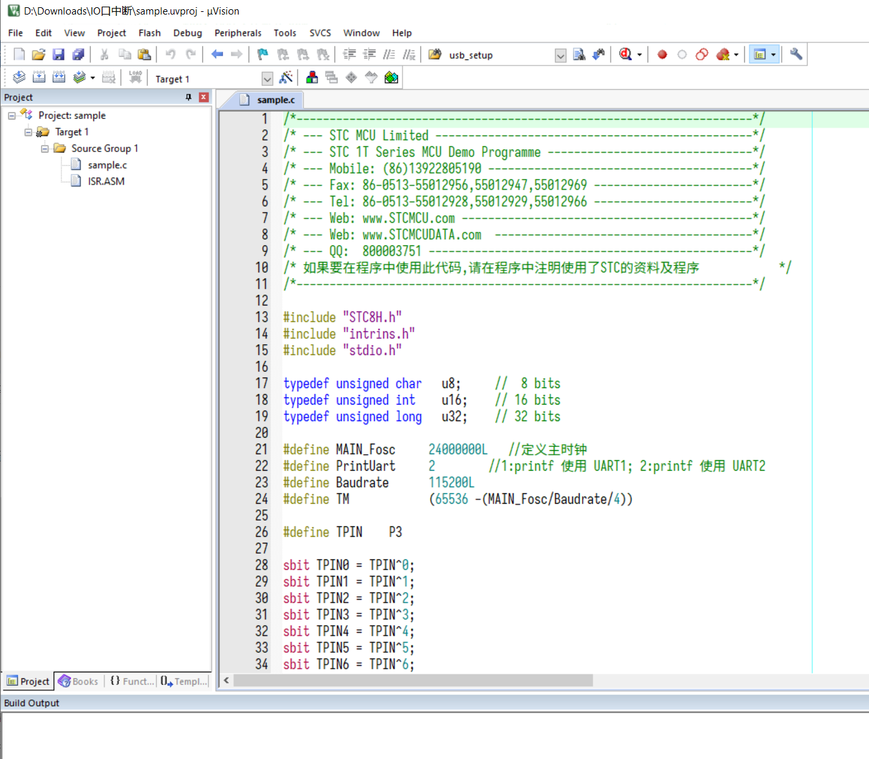Insert a bookmark with the flag icon

[263, 55]
